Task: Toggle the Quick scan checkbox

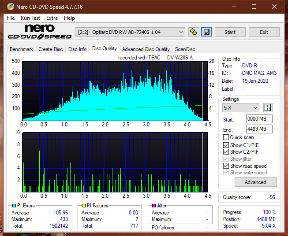Action: 226,137
